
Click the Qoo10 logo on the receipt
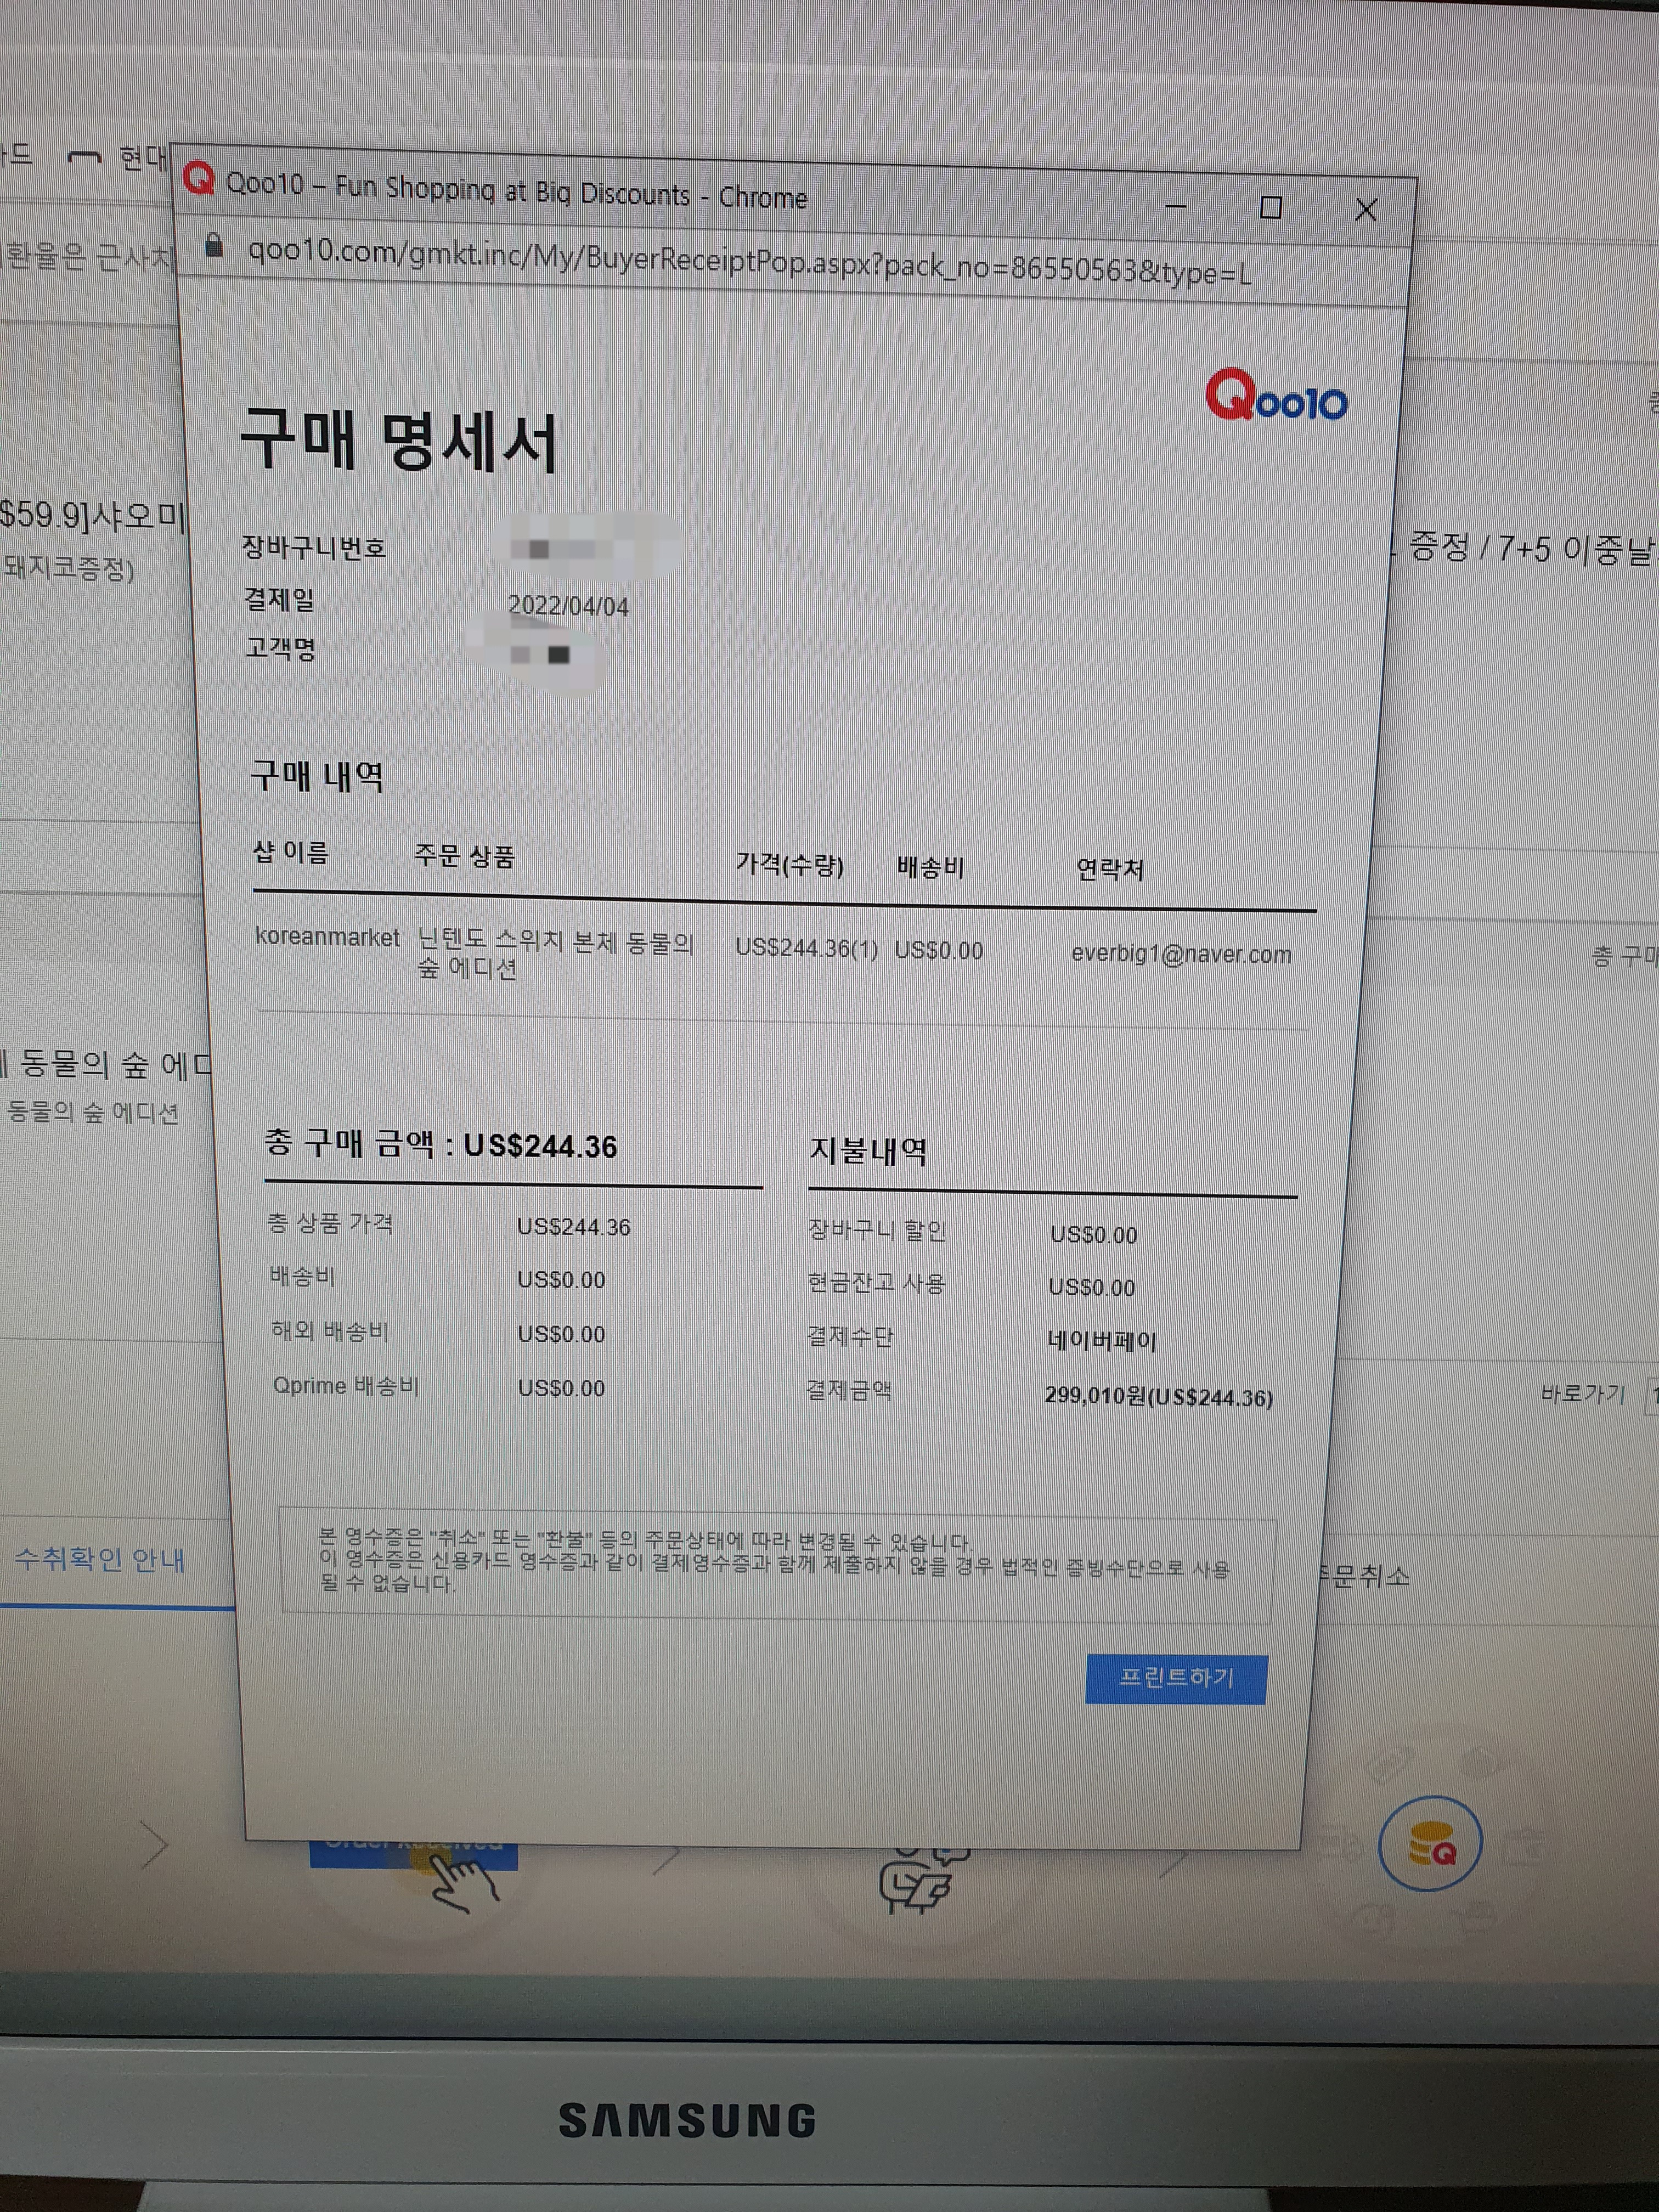(1276, 397)
